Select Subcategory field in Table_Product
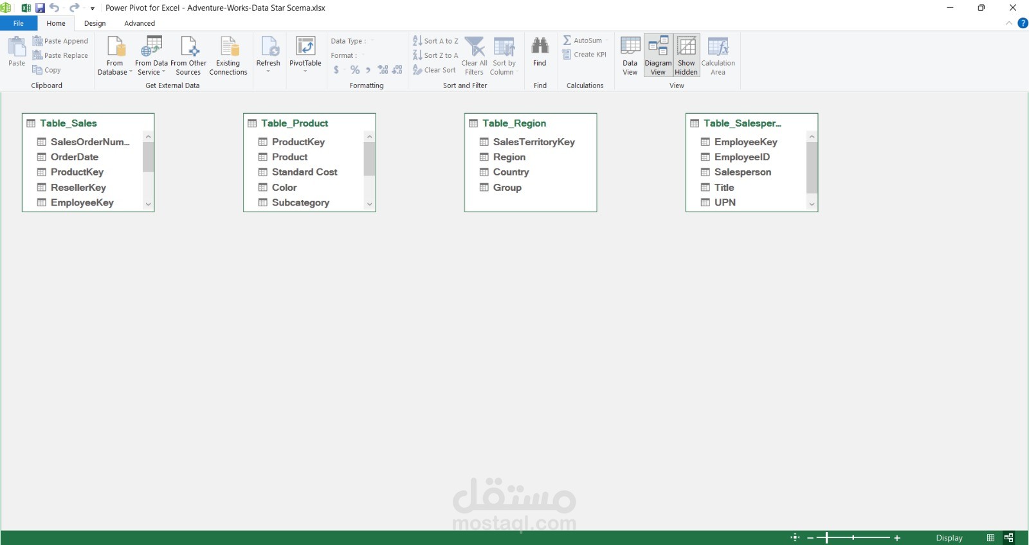Screen dimensions: 1029x545 pyautogui.click(x=300, y=202)
